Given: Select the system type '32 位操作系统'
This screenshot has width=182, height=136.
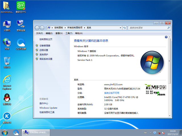Looking at the screenshot, I should (x=111, y=109).
